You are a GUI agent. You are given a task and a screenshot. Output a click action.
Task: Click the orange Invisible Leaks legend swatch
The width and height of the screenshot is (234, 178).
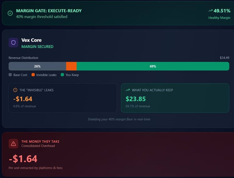[33, 75]
